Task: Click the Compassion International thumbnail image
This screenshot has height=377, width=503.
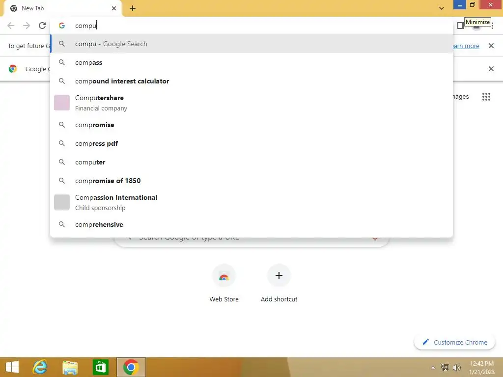Action: (62, 202)
